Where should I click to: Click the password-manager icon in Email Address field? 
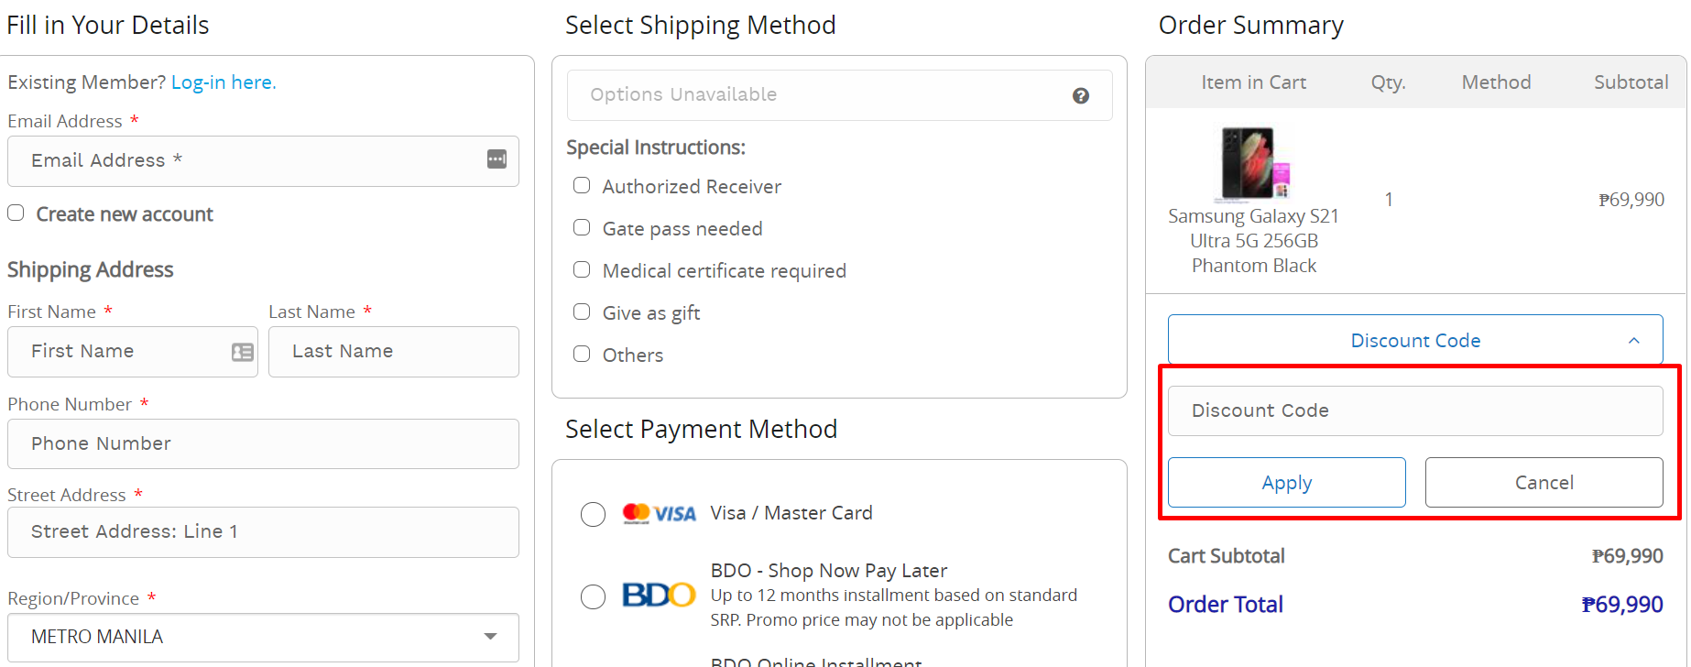coord(496,159)
